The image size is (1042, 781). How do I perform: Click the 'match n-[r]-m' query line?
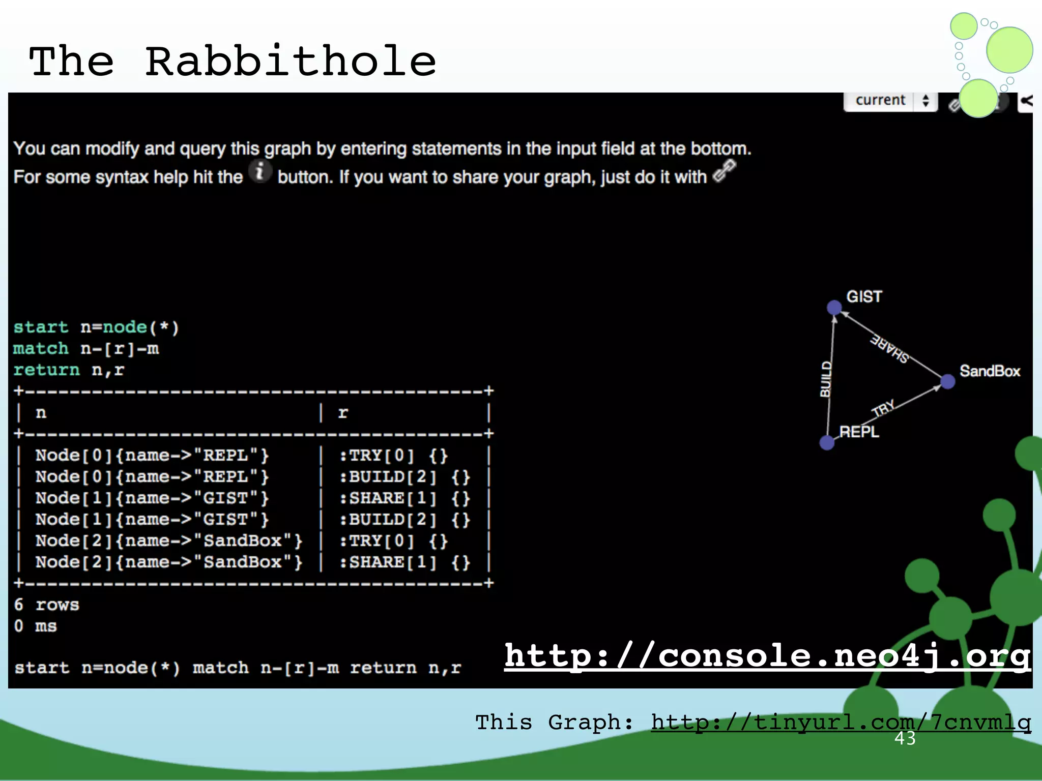(86, 349)
